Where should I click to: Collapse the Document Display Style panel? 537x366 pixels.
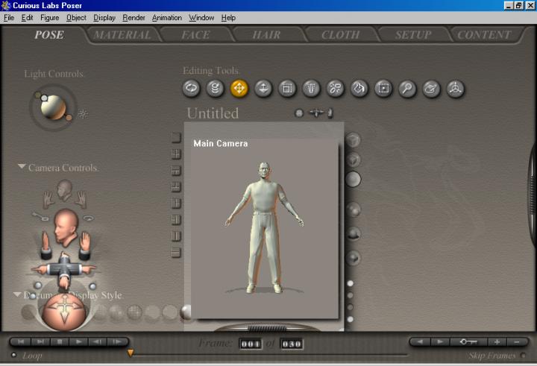point(18,294)
